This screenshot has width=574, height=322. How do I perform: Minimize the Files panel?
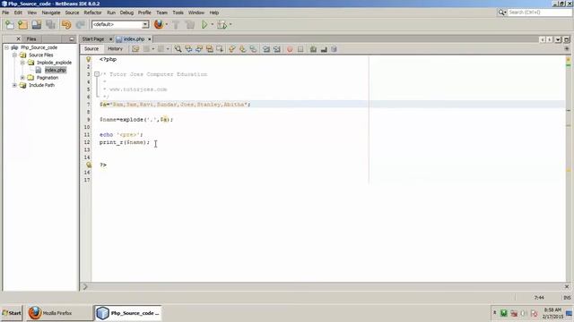(72, 38)
